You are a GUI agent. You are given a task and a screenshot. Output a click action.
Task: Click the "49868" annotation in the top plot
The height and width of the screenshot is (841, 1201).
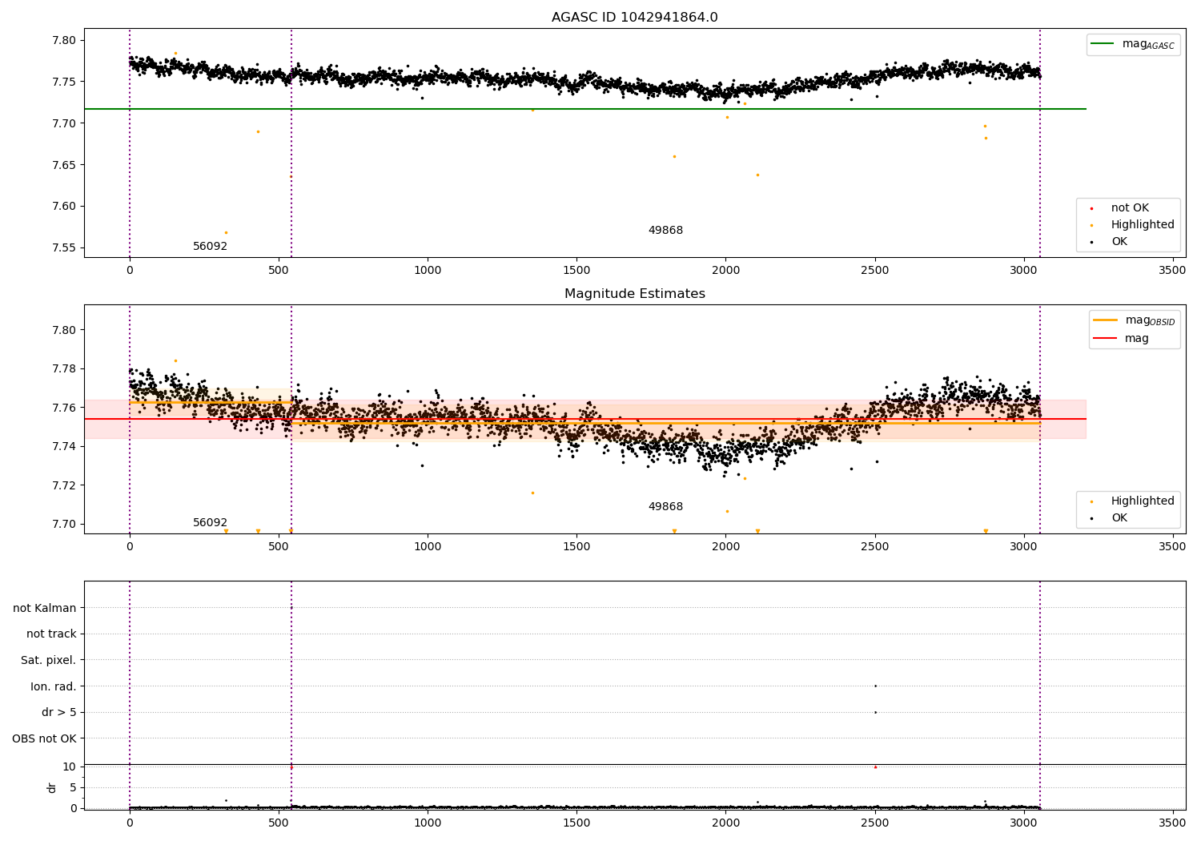[x=665, y=231]
